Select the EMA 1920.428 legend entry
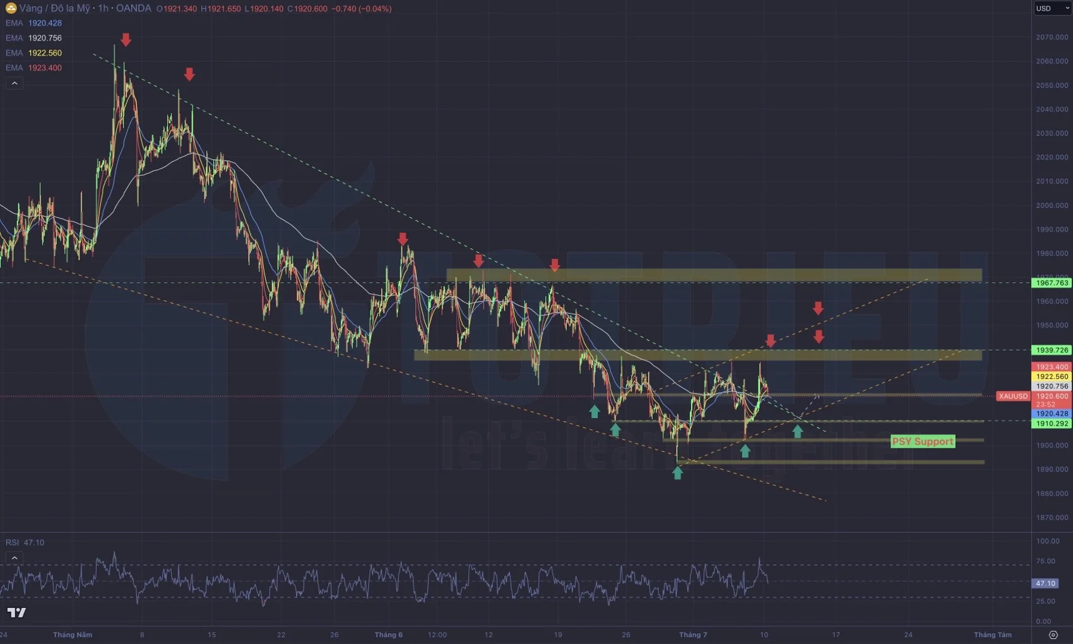The image size is (1073, 644). [x=33, y=23]
